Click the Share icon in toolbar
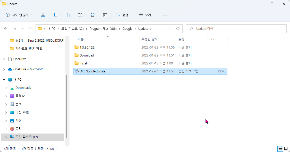This screenshot has height=152, width=290. [x=92, y=15]
